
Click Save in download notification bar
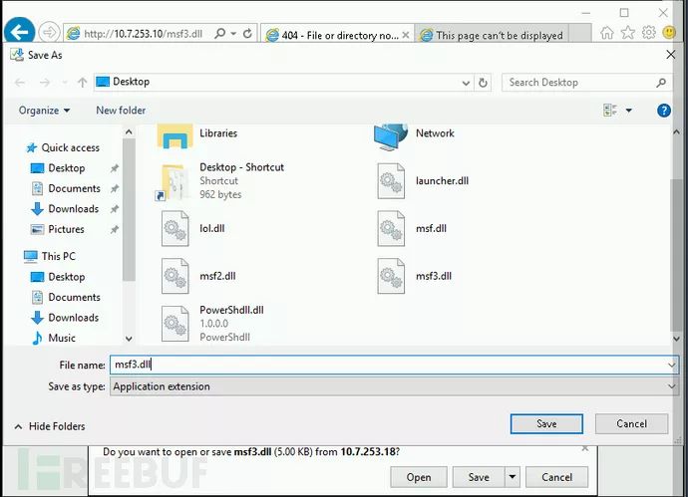479,477
